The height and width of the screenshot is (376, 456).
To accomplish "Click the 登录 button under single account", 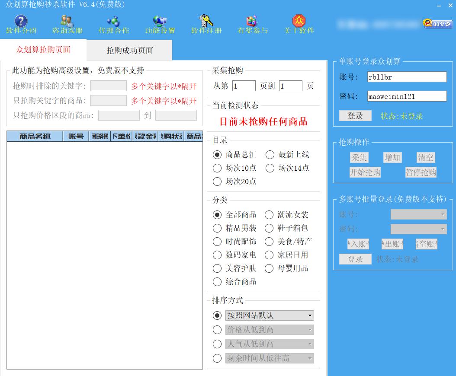I will [355, 116].
